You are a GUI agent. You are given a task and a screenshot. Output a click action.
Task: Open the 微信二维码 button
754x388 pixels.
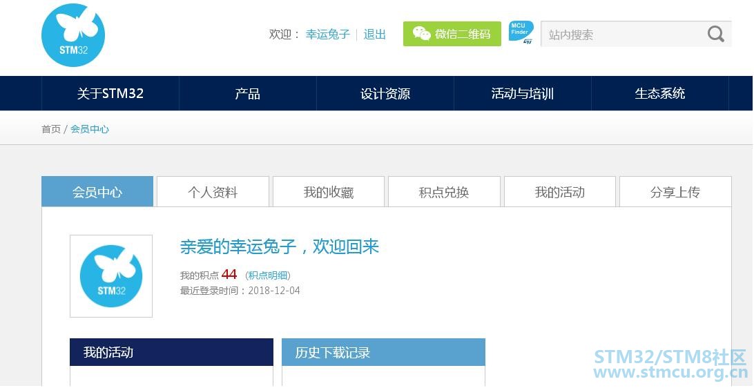(x=452, y=34)
